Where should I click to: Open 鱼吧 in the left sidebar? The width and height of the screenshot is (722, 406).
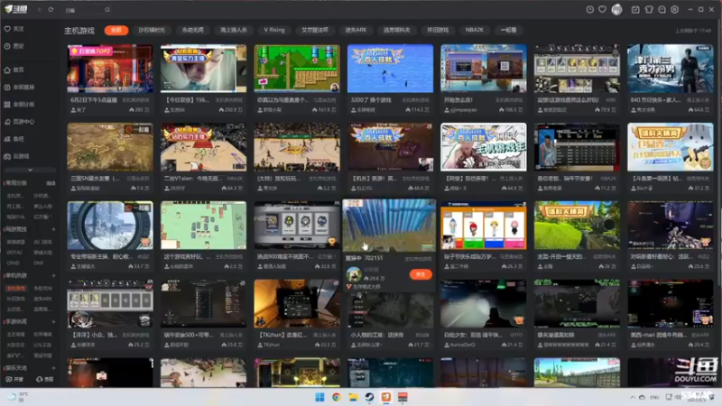tap(14, 139)
